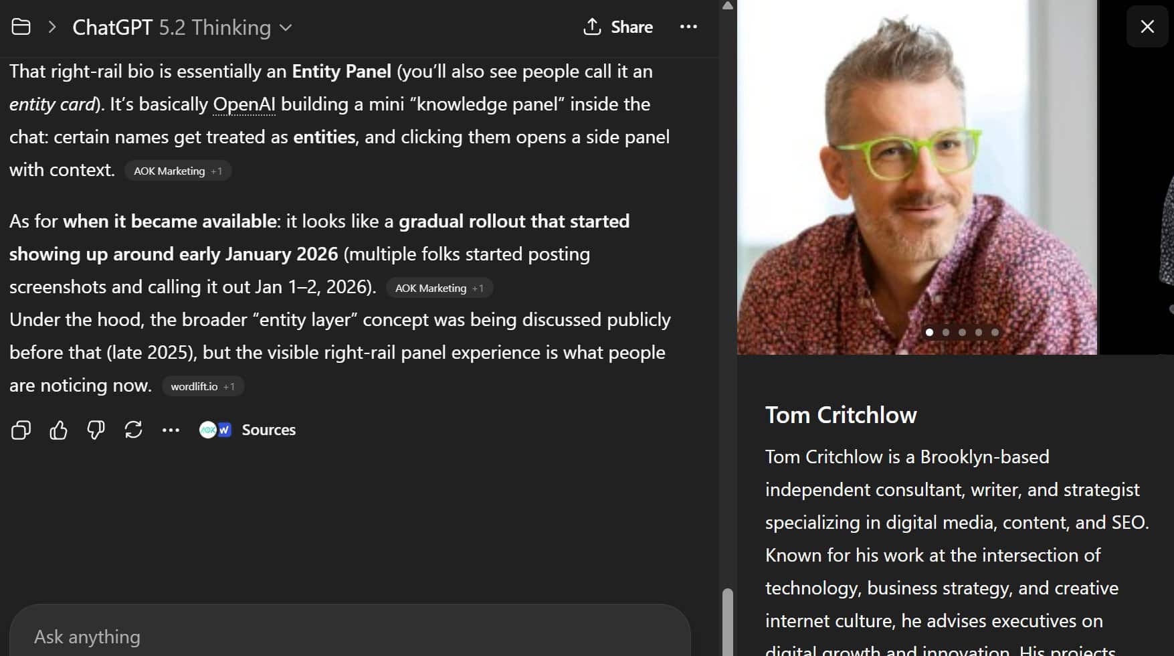This screenshot has width=1174, height=656.
Task: Select the second photo carousel dot
Action: point(946,332)
